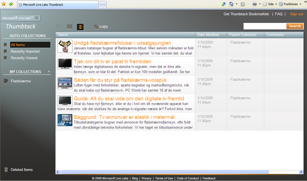Sort by Date Modified column header
This screenshot has height=181, width=307.
[211, 35]
